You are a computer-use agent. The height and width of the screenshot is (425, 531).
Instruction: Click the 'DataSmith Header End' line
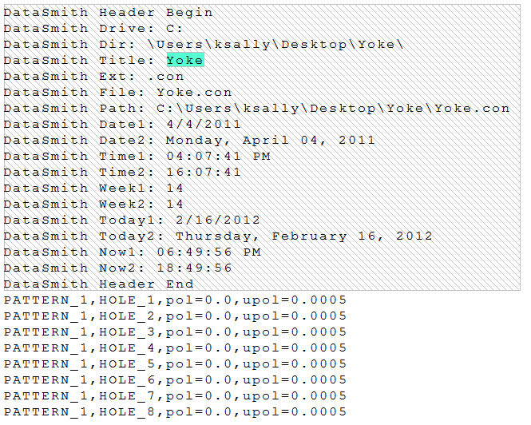98,284
